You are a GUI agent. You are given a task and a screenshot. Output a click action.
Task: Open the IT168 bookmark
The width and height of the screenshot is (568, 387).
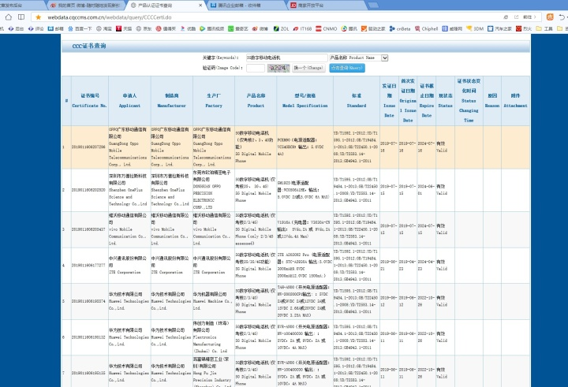(302, 28)
